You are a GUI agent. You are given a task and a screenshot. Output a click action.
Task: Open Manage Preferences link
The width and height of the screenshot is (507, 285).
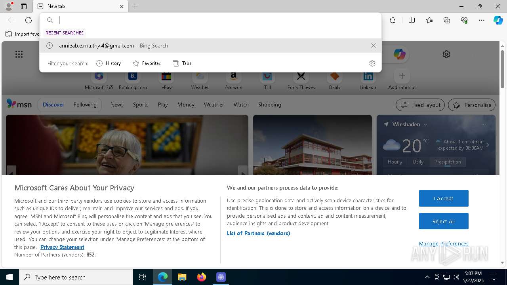(444, 243)
